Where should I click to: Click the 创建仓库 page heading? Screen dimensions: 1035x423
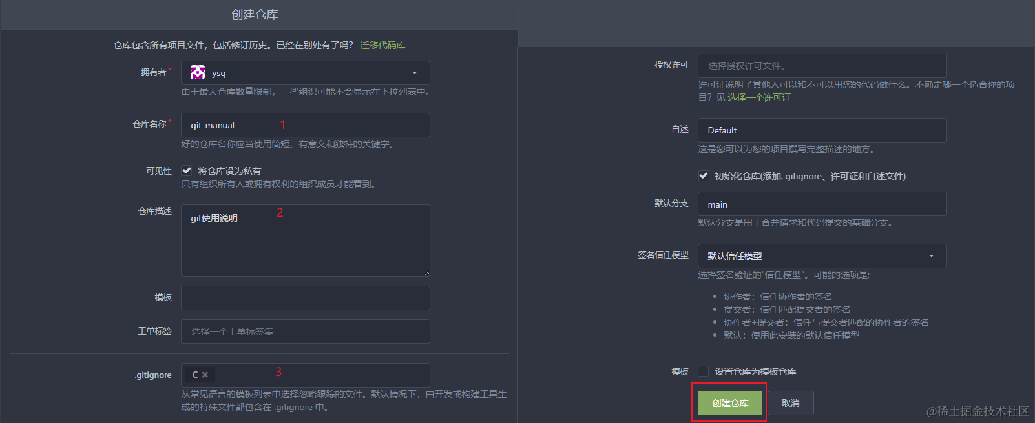click(x=255, y=14)
